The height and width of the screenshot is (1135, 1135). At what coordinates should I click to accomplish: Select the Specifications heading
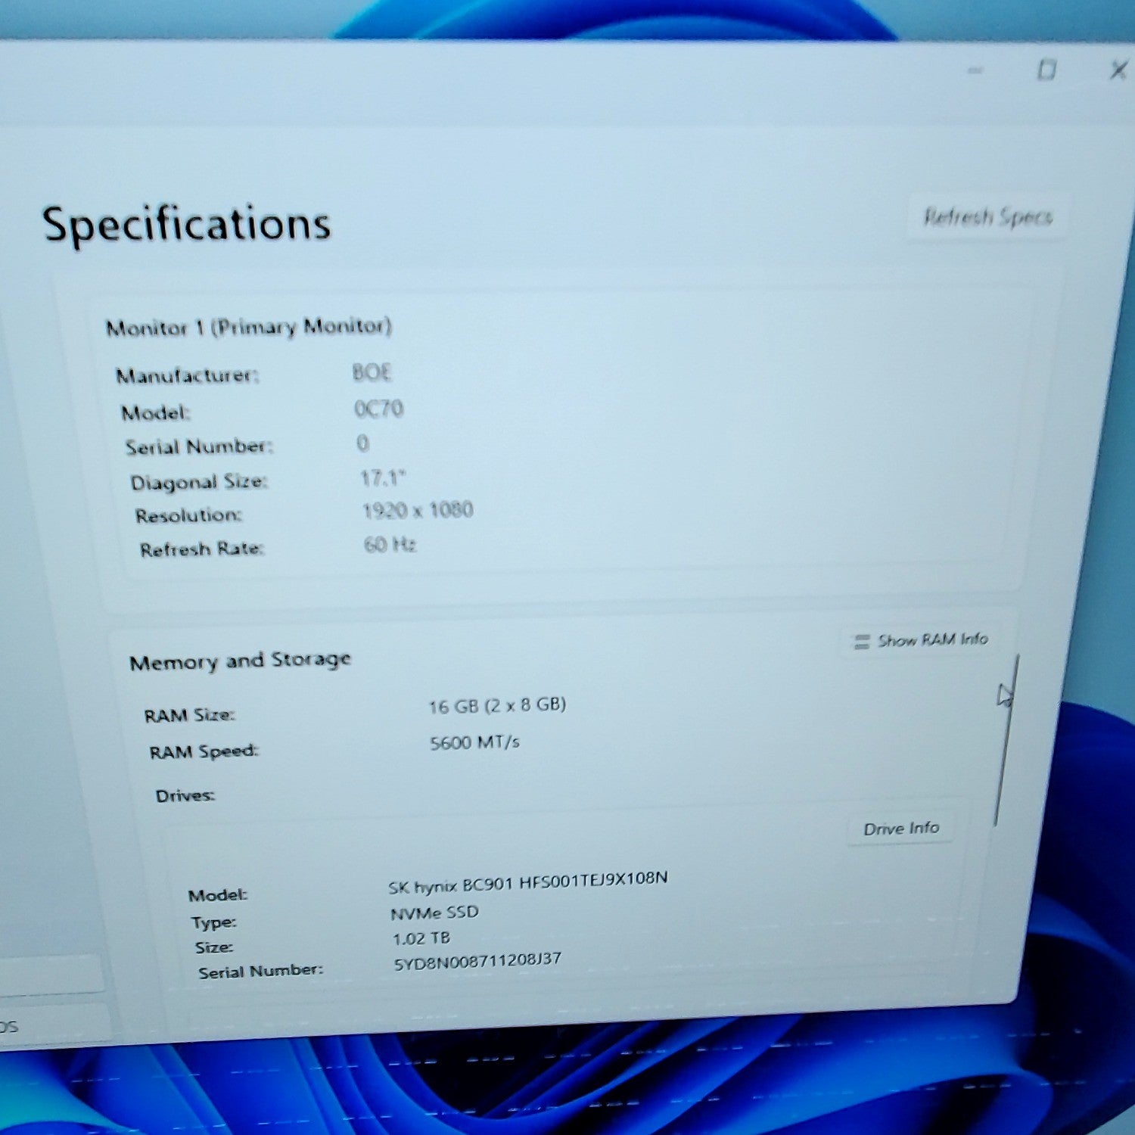(x=186, y=225)
